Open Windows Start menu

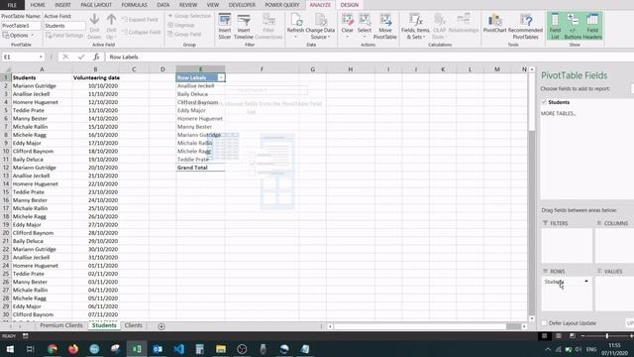coord(10,349)
